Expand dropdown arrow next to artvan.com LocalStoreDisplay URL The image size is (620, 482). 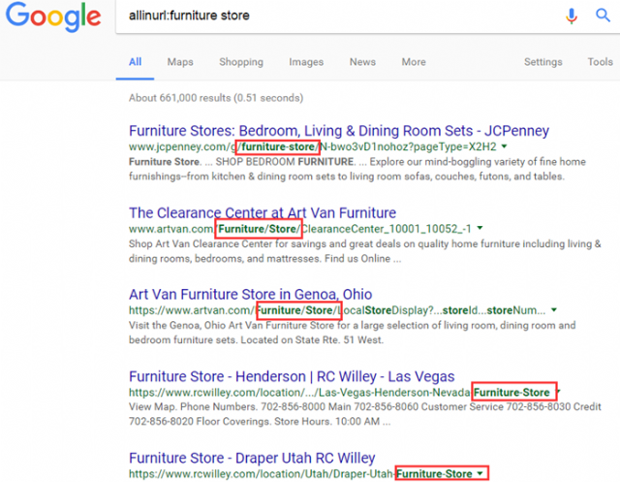click(x=554, y=310)
